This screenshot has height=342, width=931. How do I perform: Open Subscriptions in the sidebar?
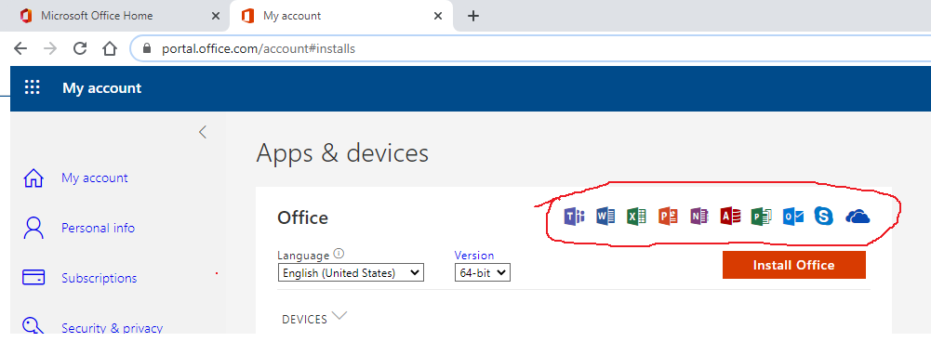(x=100, y=278)
